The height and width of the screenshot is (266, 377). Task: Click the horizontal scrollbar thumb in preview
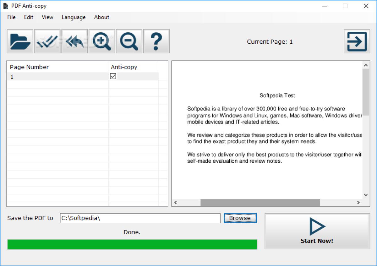(260, 203)
